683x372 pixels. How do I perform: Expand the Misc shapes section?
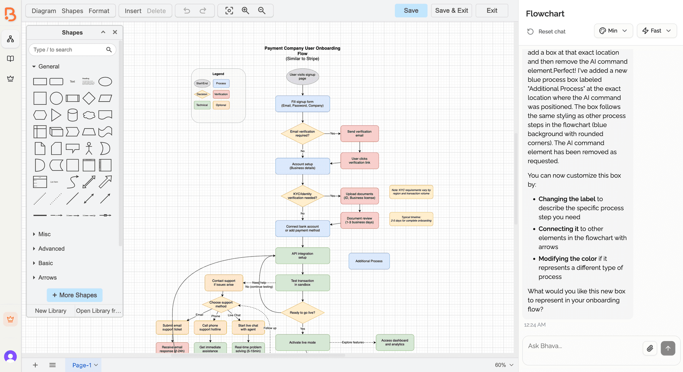pyautogui.click(x=42, y=234)
